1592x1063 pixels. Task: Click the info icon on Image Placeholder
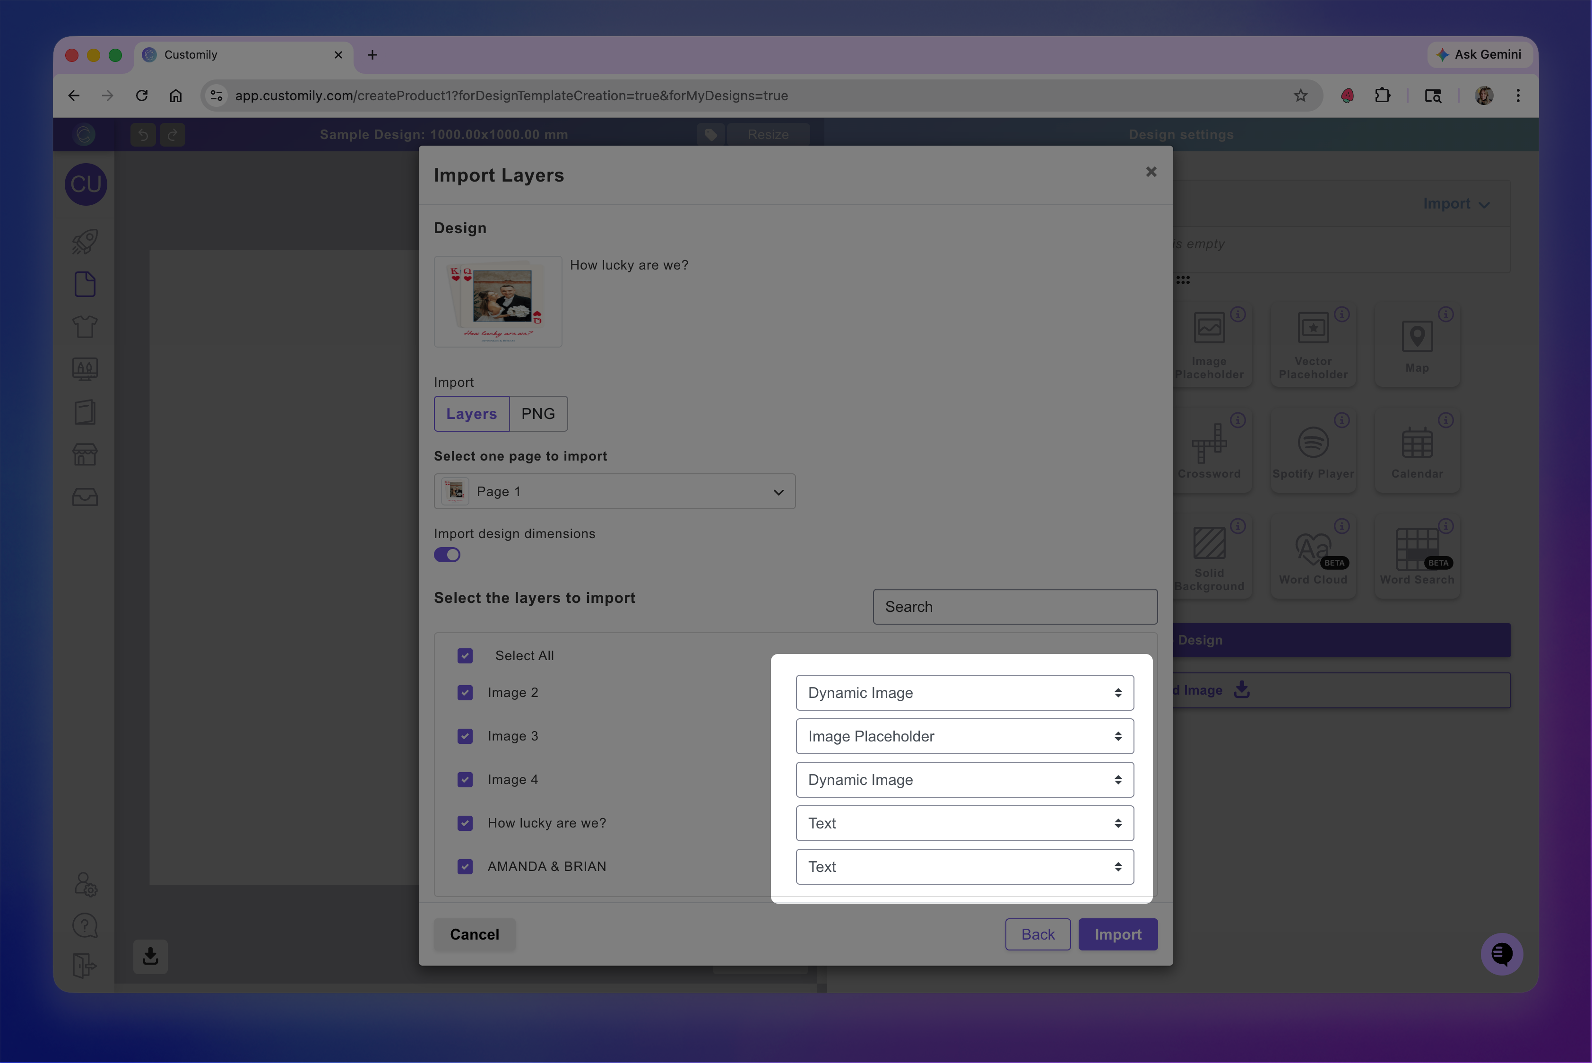point(1237,314)
